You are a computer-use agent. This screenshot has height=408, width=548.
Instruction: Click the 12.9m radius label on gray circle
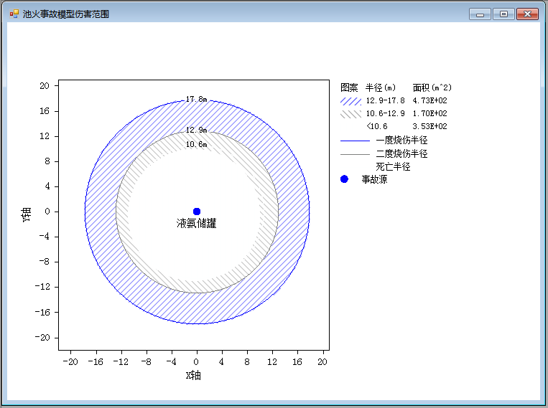click(196, 131)
